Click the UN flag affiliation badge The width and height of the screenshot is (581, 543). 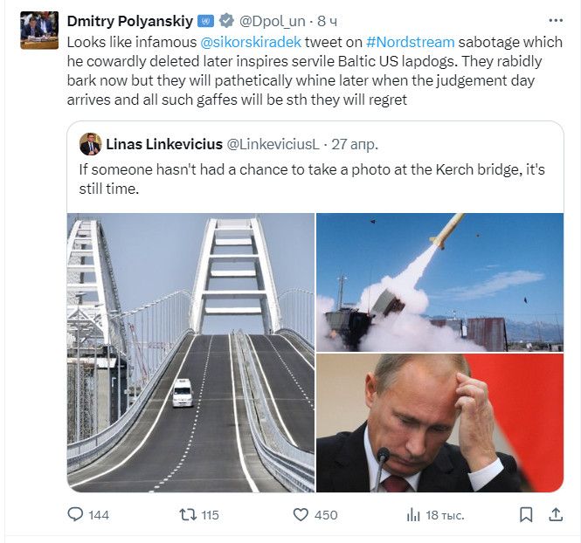(205, 20)
